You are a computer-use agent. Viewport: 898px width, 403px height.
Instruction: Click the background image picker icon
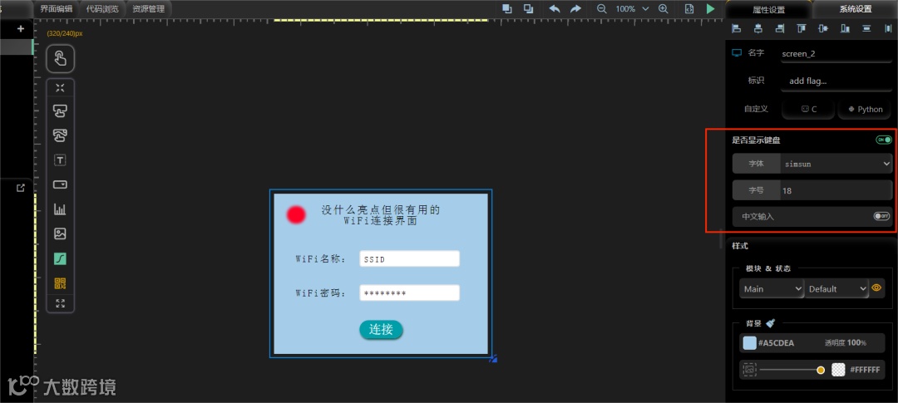(750, 370)
